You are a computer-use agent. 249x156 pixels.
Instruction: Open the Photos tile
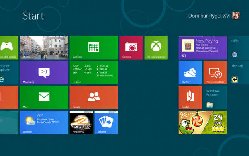coord(44,47)
